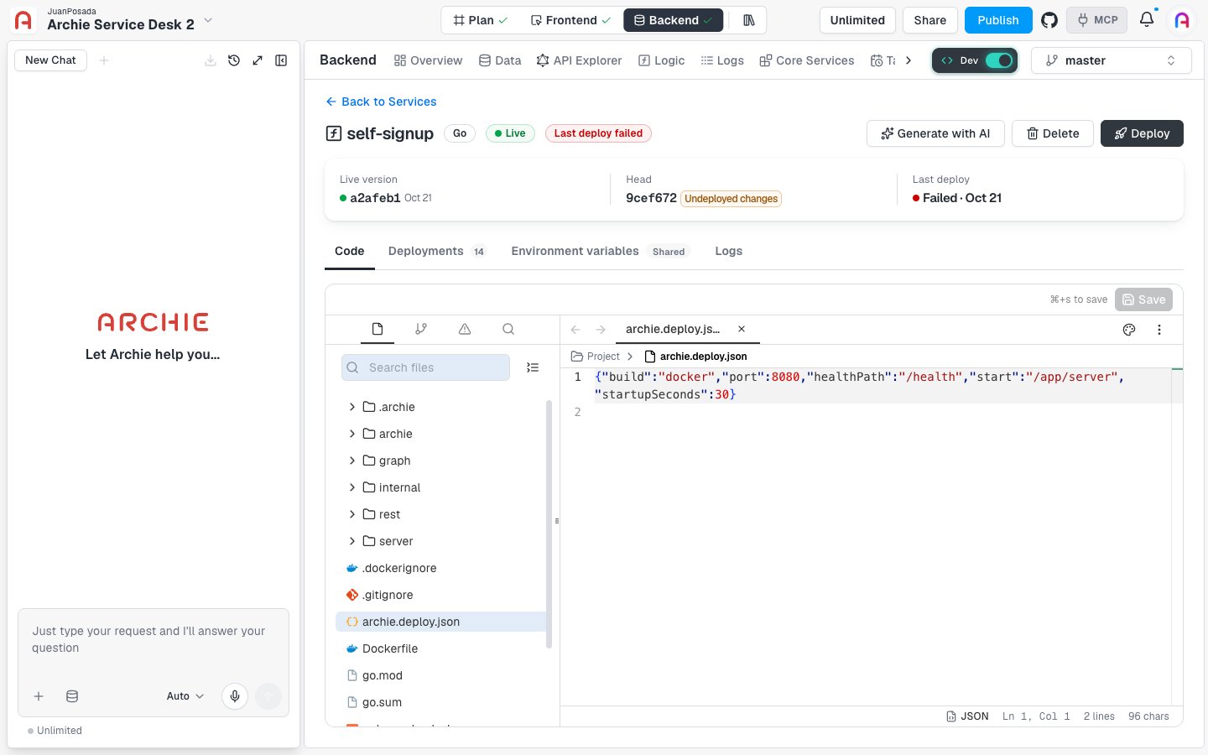1208x755 pixels.
Task: Expand the .archie folder
Action: [x=351, y=407]
